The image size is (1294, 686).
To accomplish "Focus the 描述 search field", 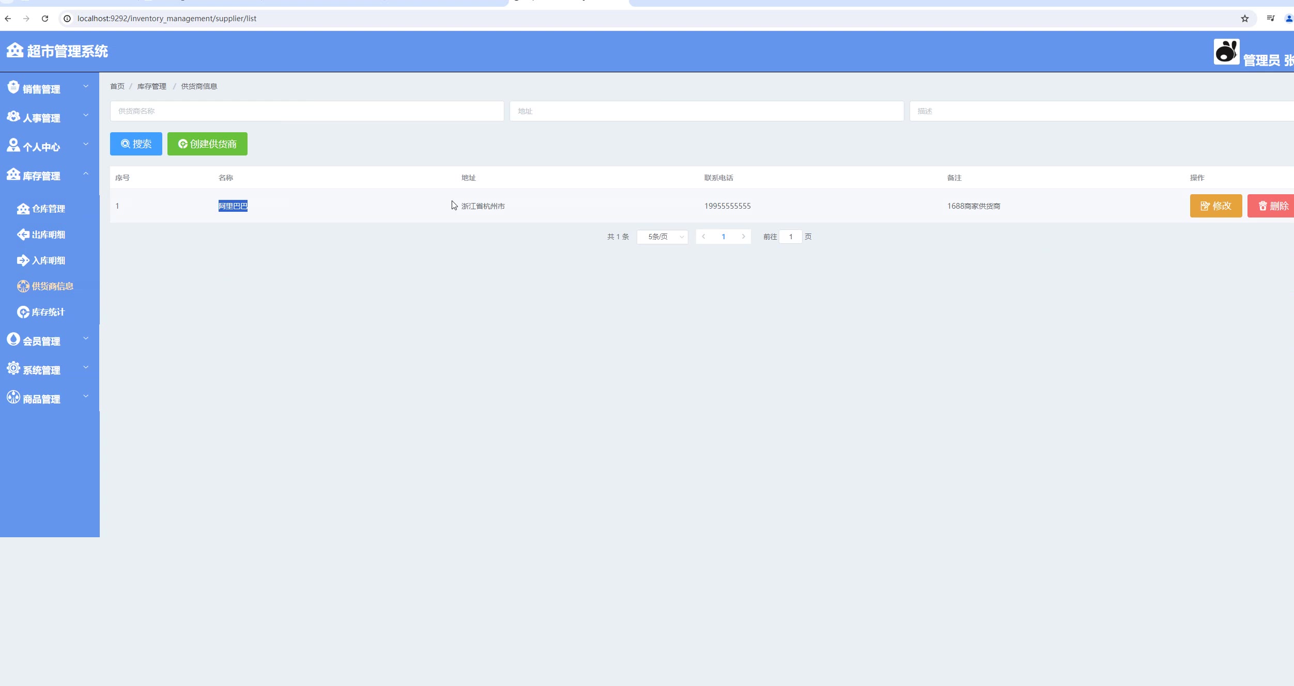I will (1102, 111).
